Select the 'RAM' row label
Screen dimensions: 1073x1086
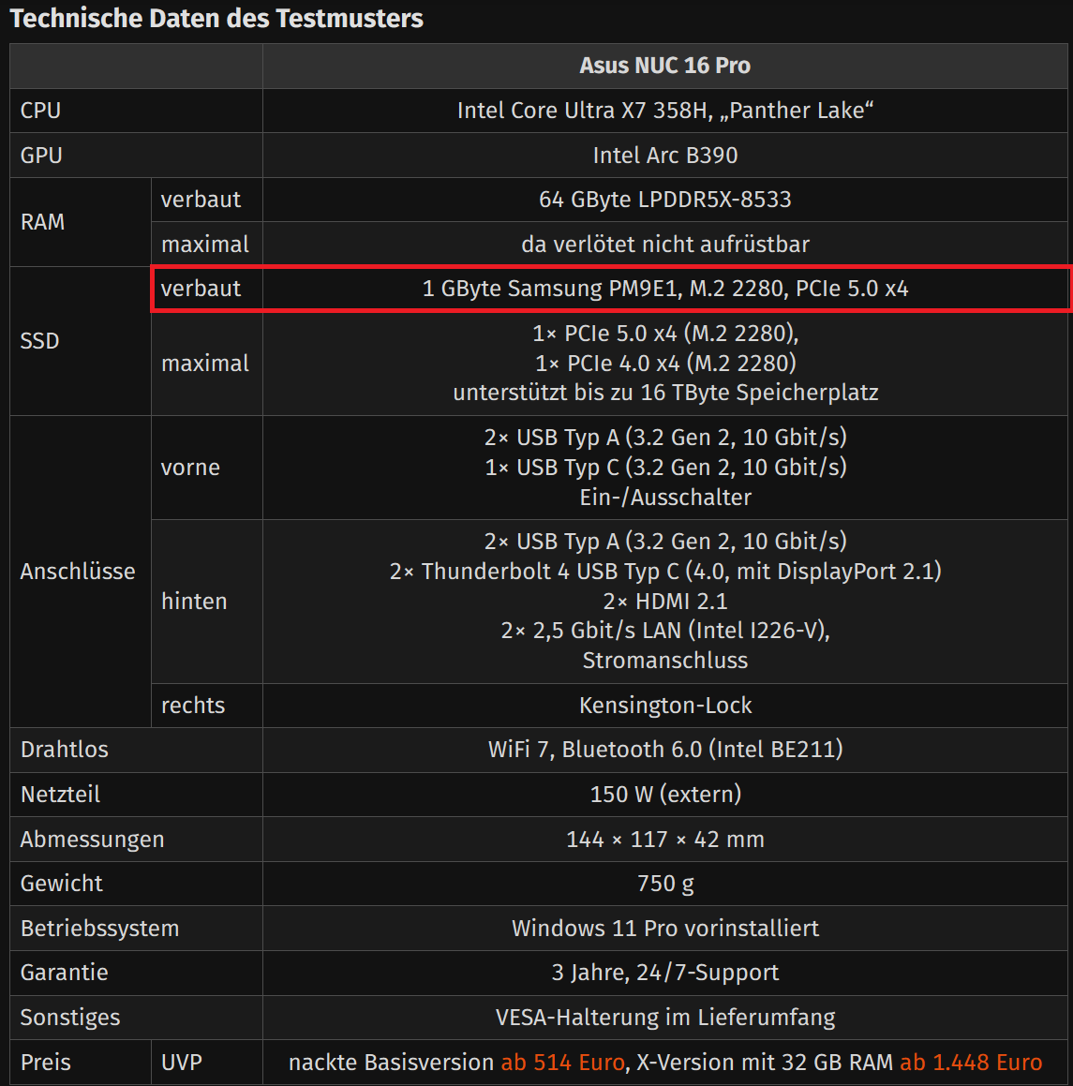click(x=42, y=222)
